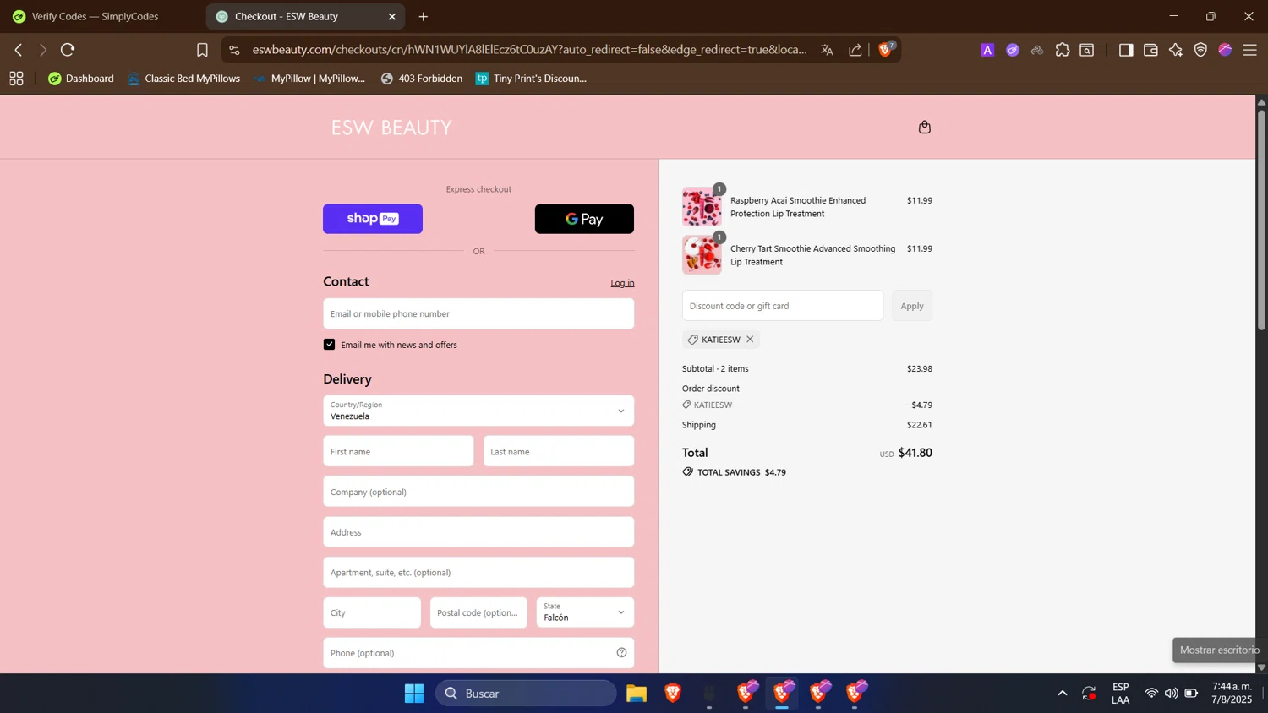
Task: Open the browser main menu hamburger icon
Action: (x=1249, y=50)
